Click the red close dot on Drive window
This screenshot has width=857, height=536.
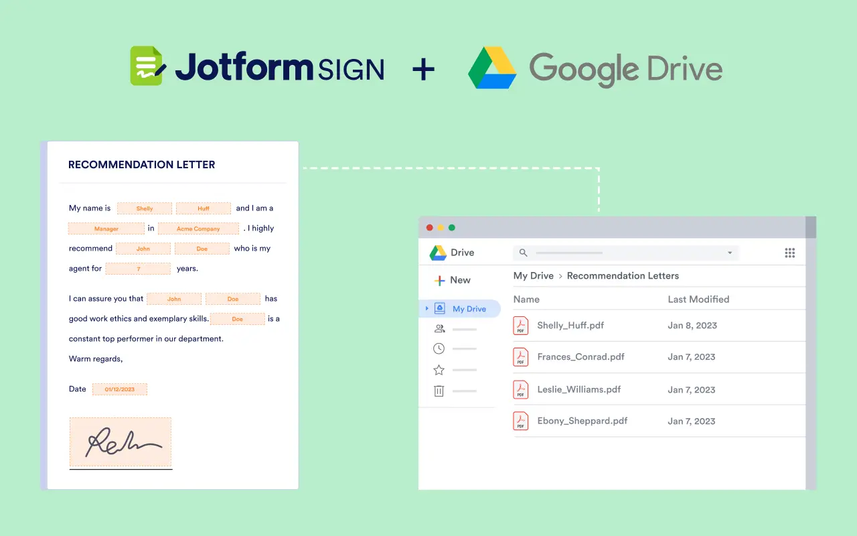[429, 228]
